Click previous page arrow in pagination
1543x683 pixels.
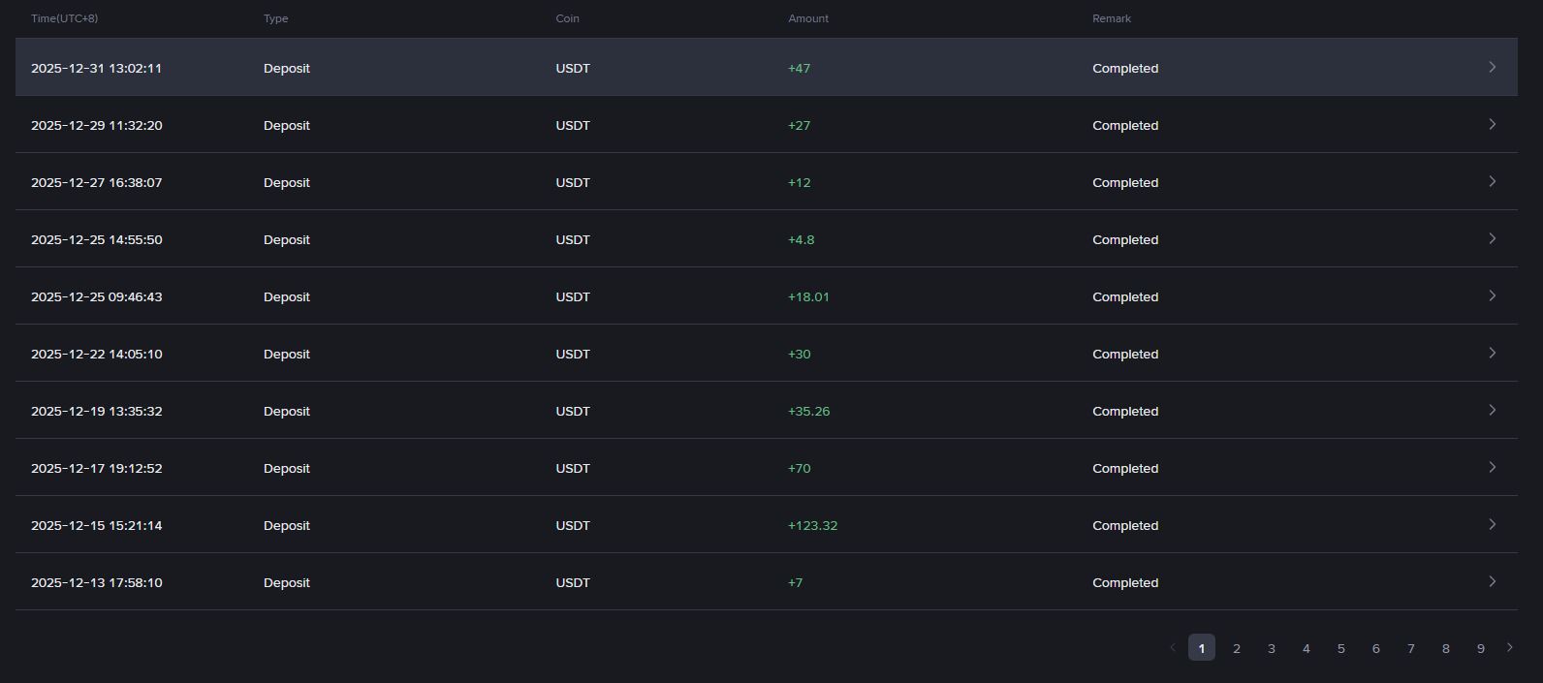(1173, 647)
